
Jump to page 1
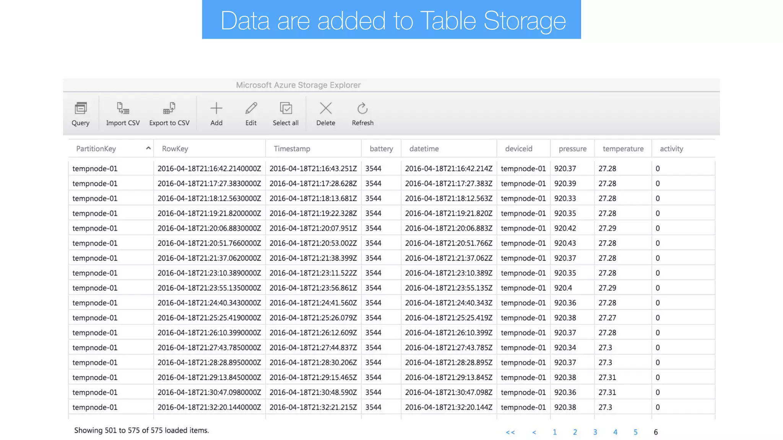click(x=554, y=432)
